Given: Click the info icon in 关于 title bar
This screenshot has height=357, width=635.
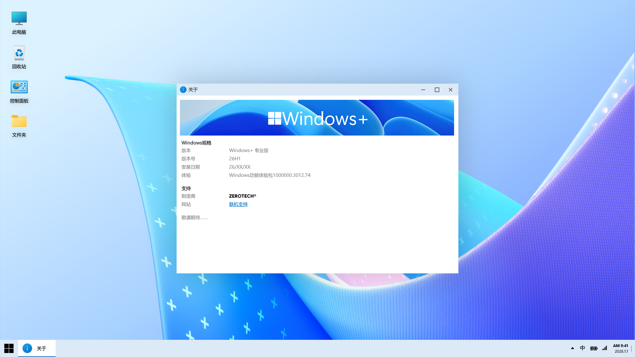Looking at the screenshot, I should click(183, 90).
